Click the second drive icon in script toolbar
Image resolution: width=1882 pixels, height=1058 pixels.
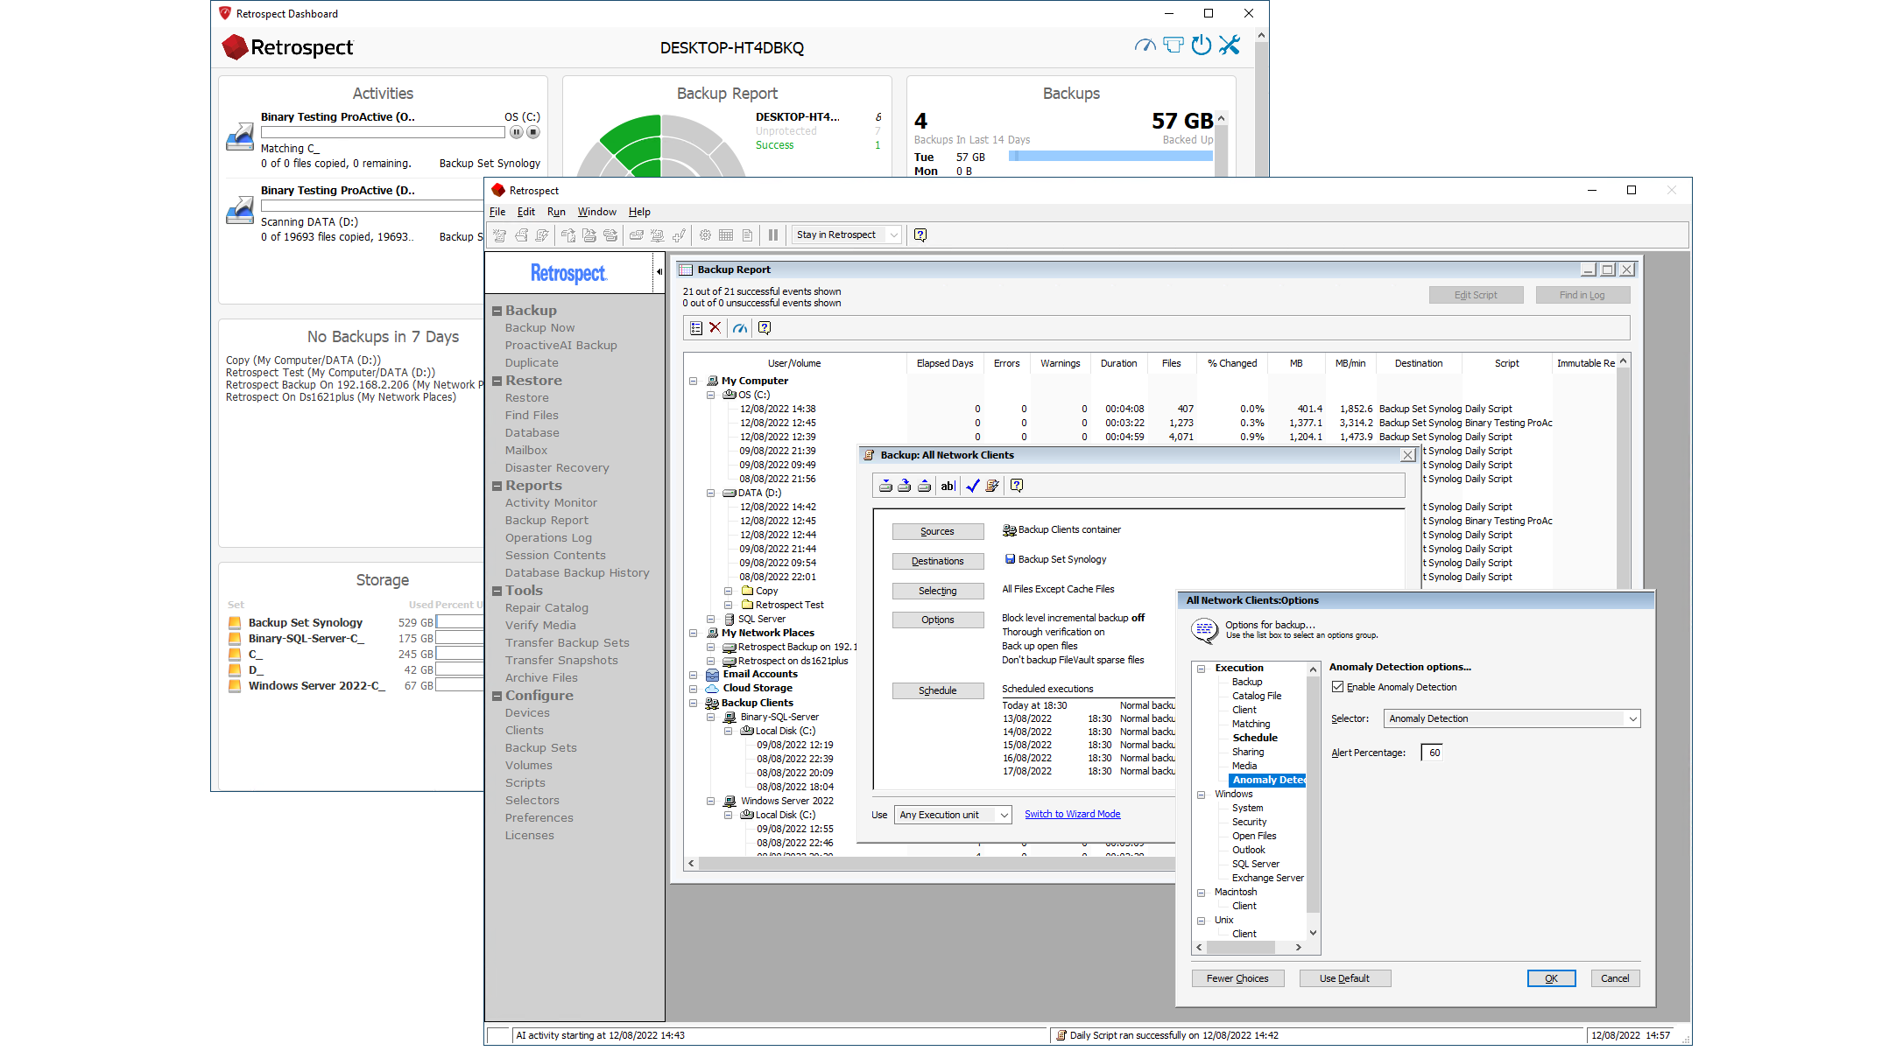[905, 487]
